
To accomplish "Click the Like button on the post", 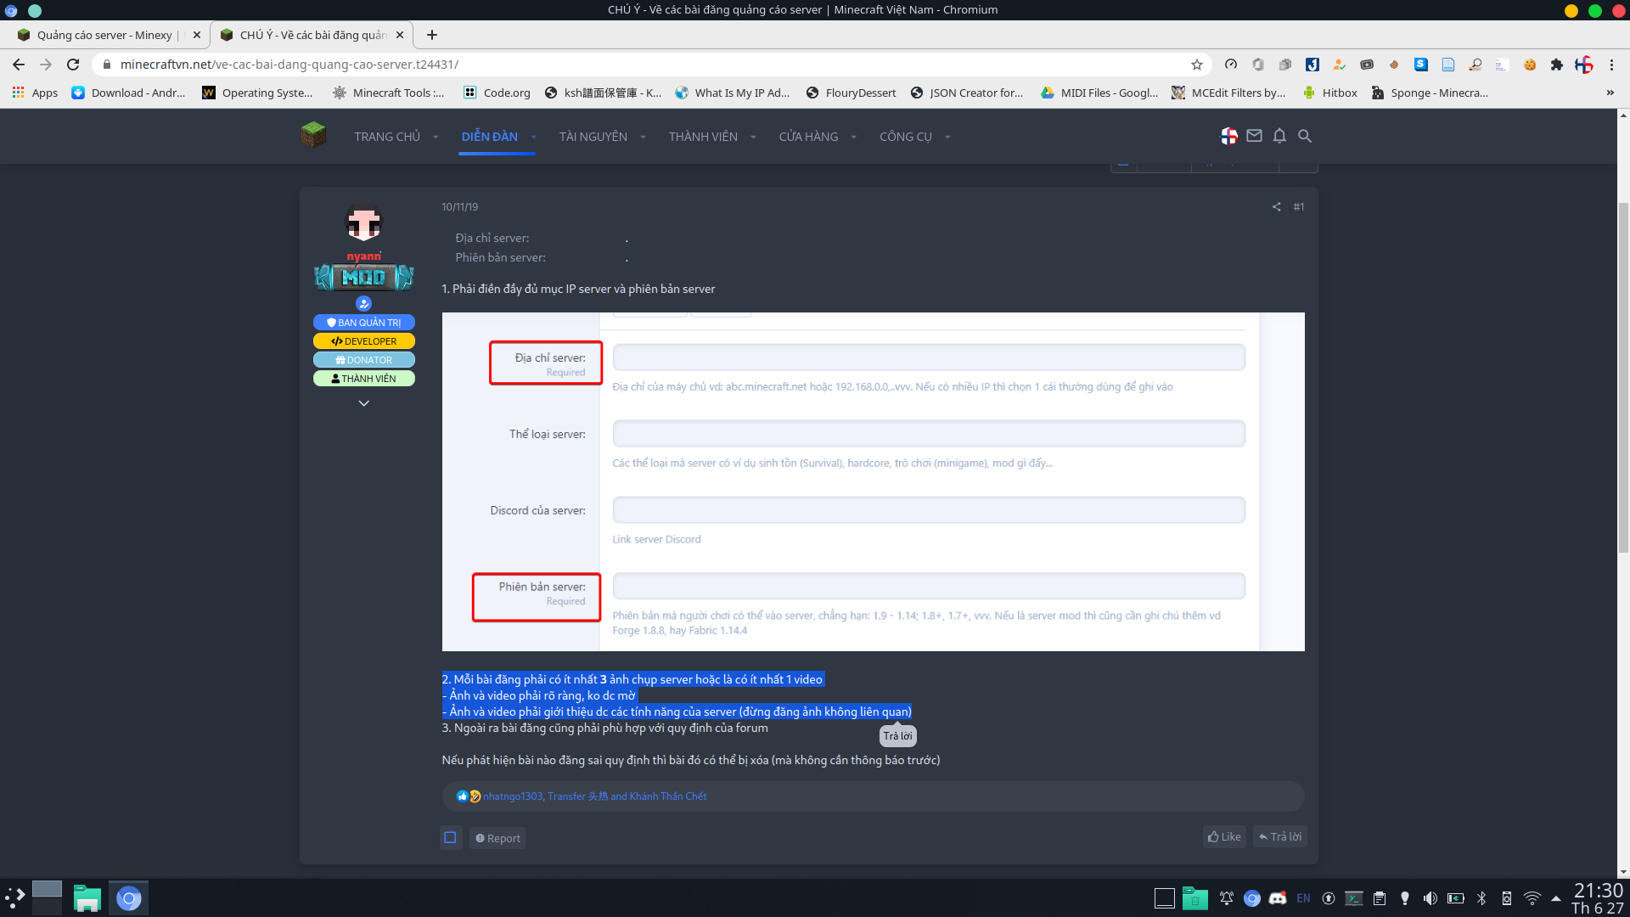I will 1224,837.
